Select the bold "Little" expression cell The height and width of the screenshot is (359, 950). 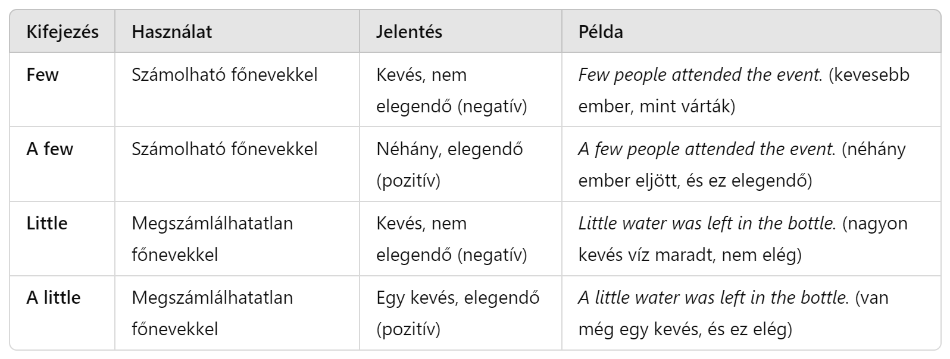click(x=47, y=223)
